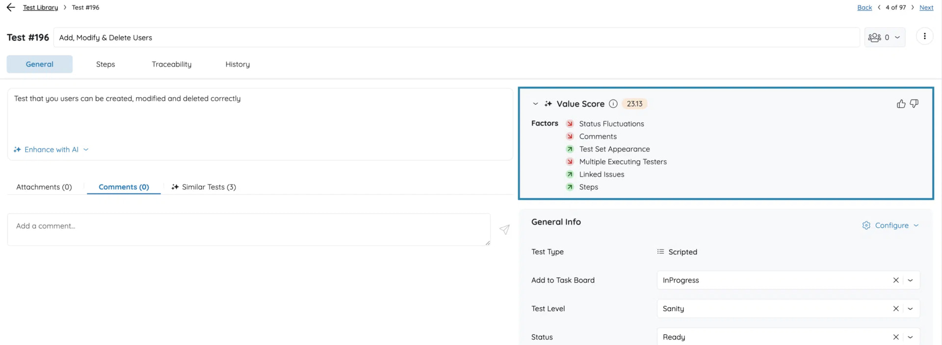942x345 pixels.
Task: Switch to the Steps tab
Action: point(105,64)
